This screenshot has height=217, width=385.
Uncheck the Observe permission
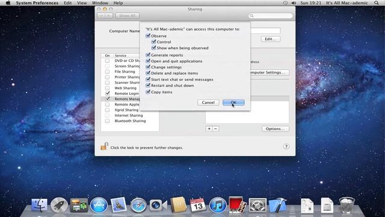pyautogui.click(x=148, y=36)
